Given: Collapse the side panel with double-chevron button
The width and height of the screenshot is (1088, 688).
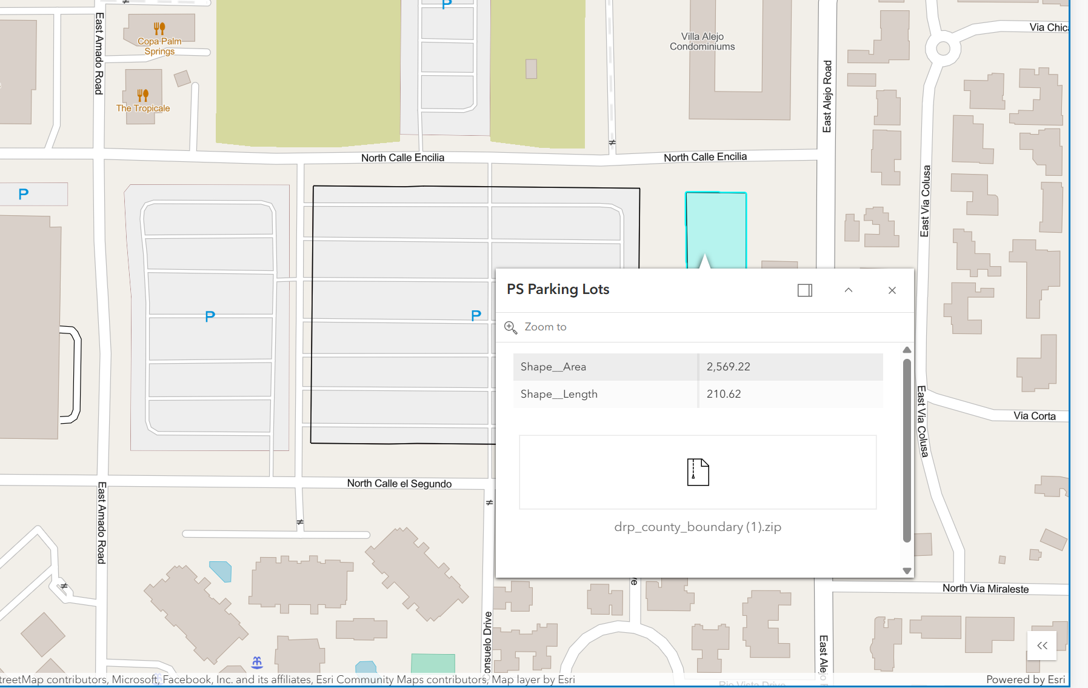Looking at the screenshot, I should (1042, 646).
